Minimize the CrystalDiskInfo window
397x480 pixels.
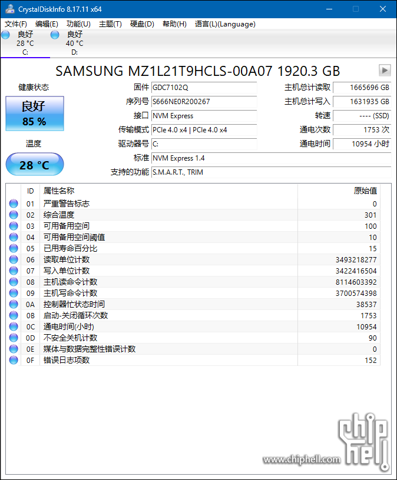(329, 9)
